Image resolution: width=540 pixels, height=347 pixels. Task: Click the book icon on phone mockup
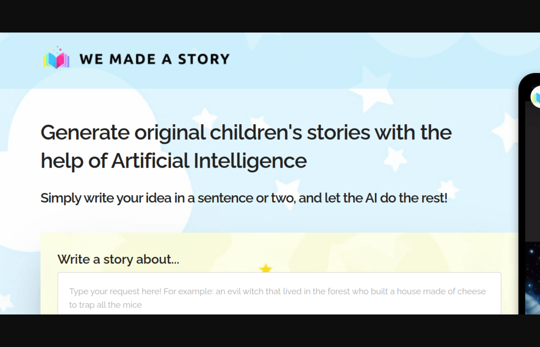click(x=536, y=97)
